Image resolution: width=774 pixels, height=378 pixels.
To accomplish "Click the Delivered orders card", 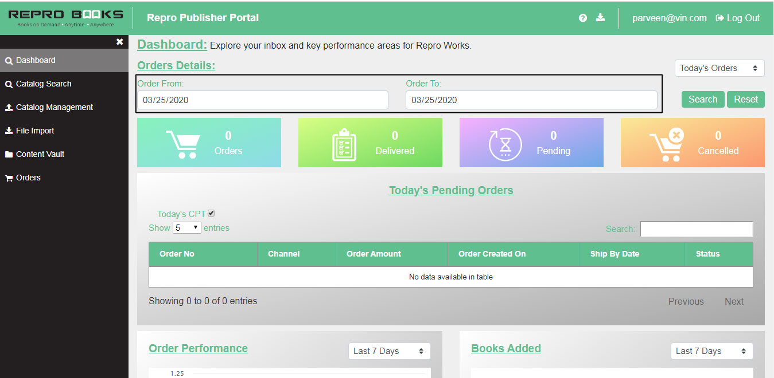I will tap(370, 142).
